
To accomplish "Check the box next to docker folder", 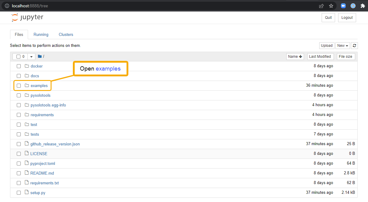I will pyautogui.click(x=19, y=66).
